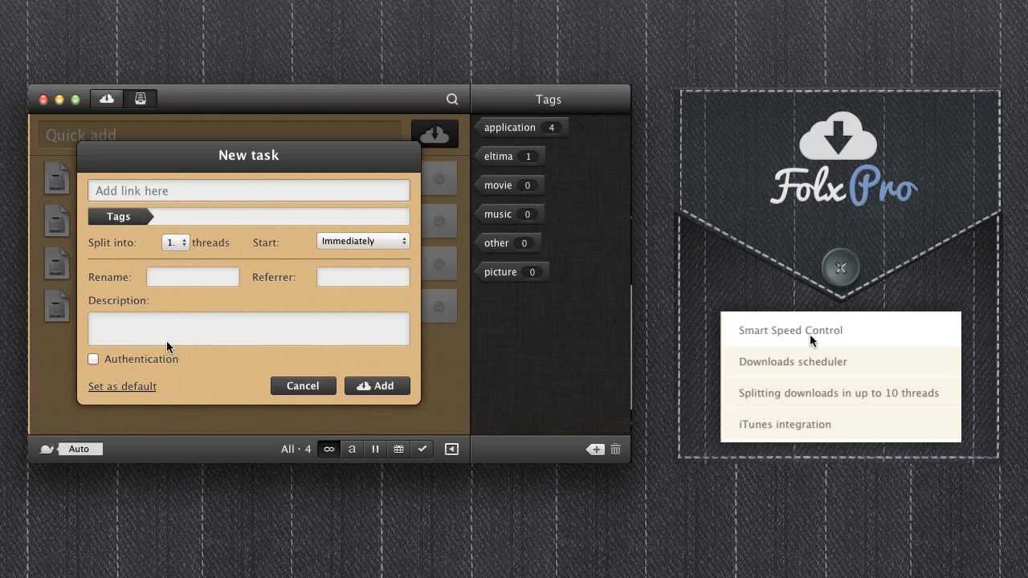
Task: Adjust the threads count stepper
Action: tap(176, 242)
